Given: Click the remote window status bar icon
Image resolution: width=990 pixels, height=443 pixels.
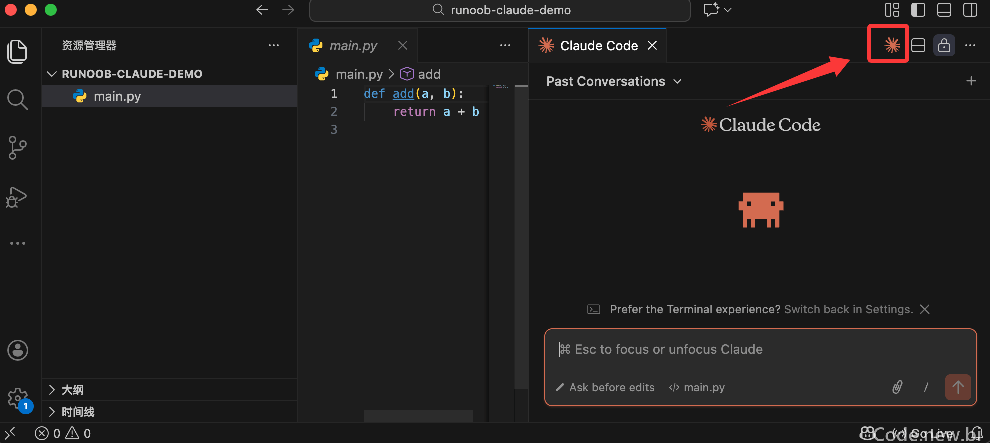Looking at the screenshot, I should 10,433.
